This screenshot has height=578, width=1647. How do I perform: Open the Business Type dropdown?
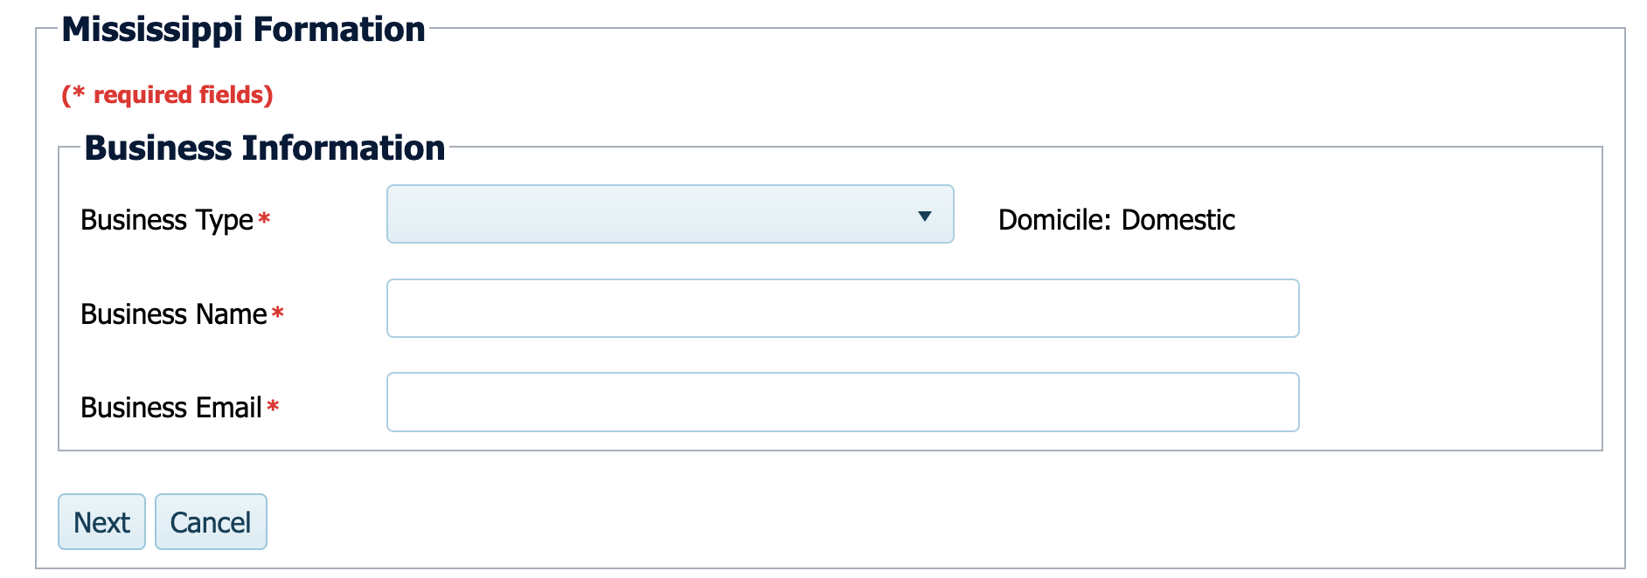pyautogui.click(x=670, y=214)
